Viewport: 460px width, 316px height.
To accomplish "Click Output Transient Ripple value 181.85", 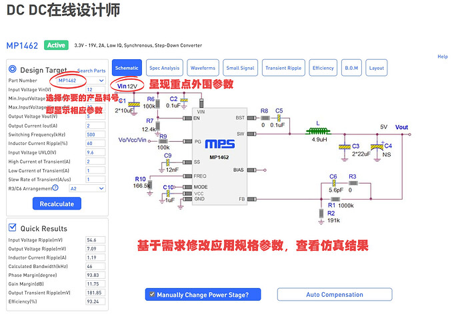I will click(x=95, y=293).
